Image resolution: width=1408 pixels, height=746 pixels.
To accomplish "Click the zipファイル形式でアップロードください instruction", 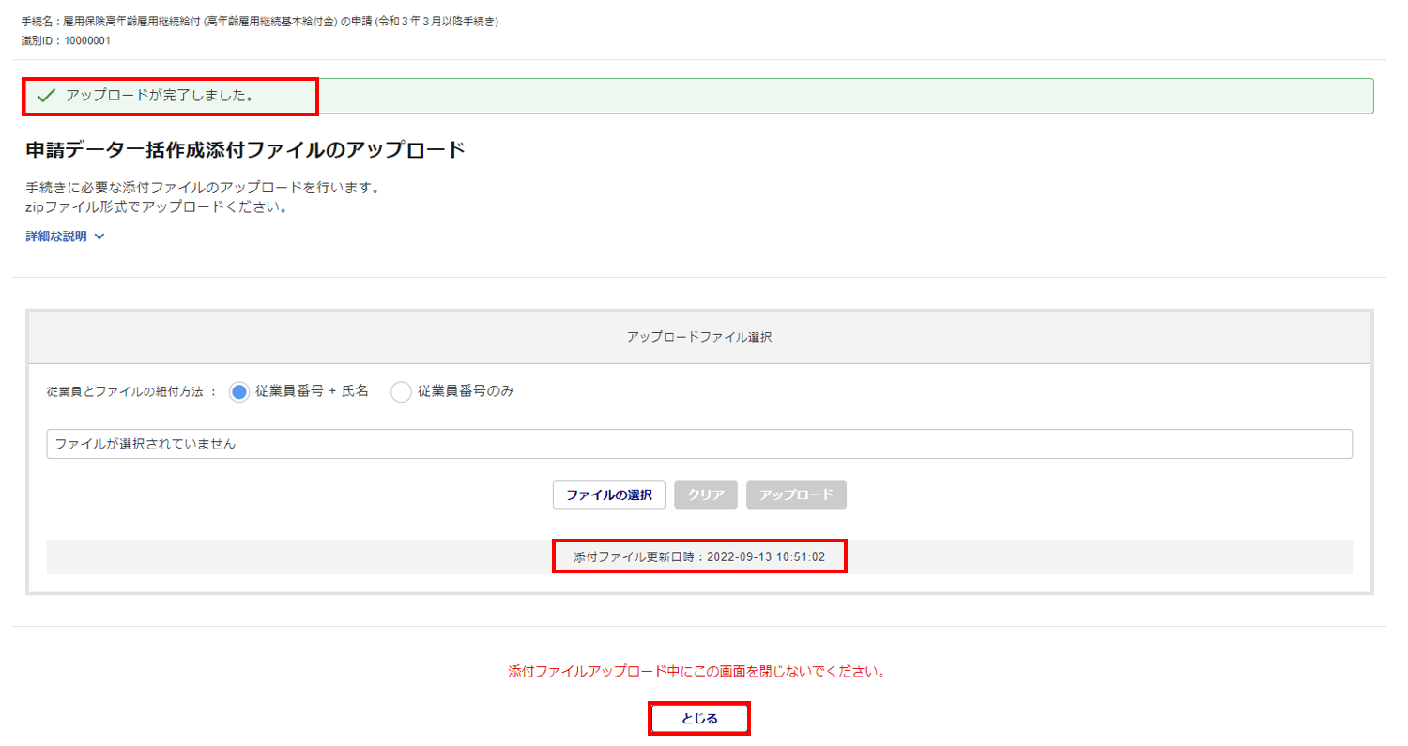I will click(156, 206).
